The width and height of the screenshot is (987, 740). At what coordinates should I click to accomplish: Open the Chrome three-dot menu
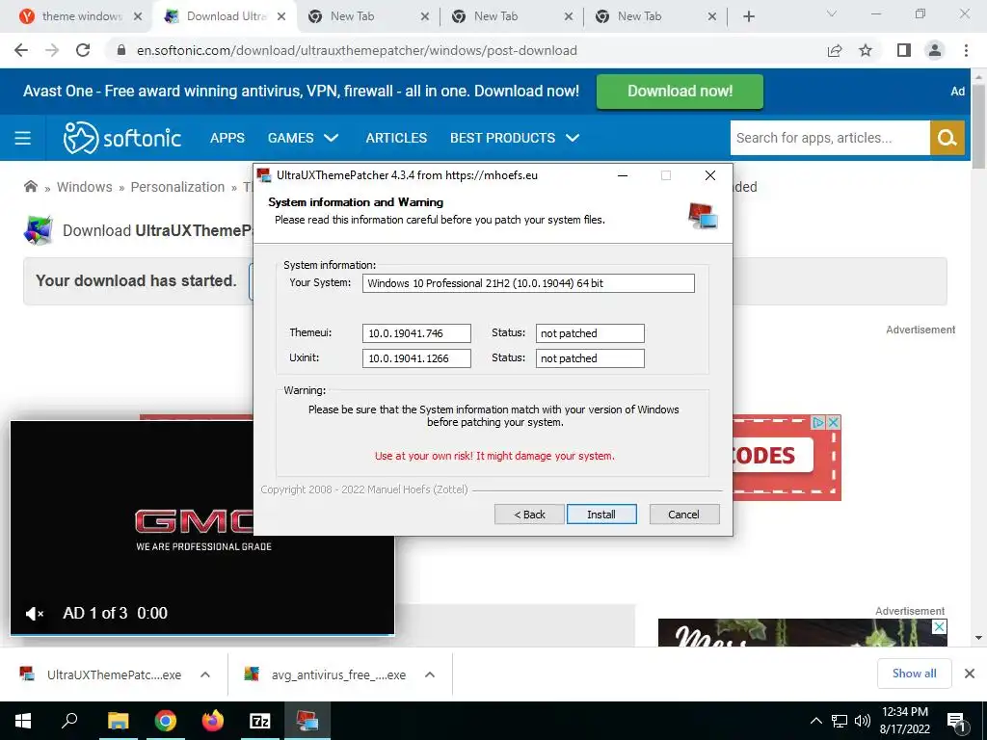coord(966,50)
